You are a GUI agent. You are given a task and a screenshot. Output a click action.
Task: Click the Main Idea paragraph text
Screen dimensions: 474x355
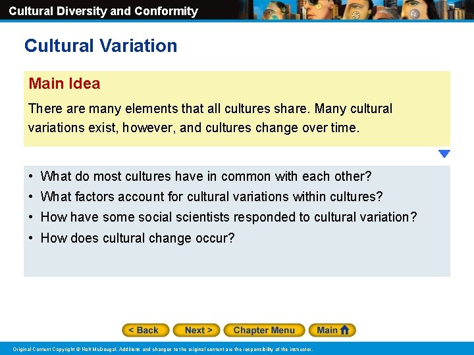tap(210, 118)
